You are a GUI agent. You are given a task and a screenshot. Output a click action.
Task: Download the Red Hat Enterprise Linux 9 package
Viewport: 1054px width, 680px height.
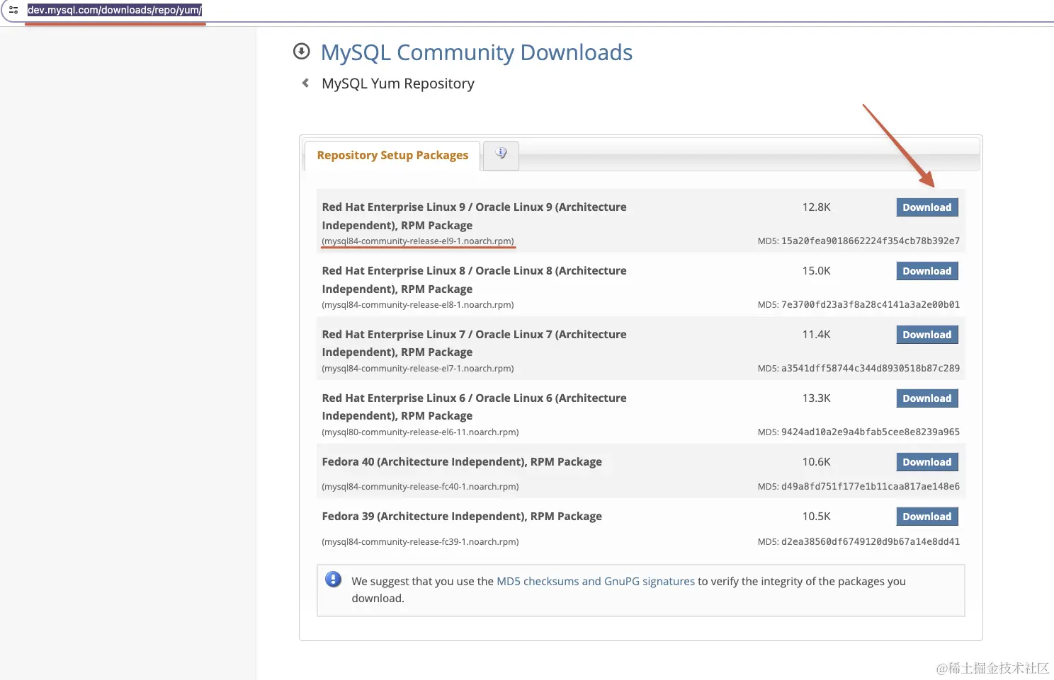pos(926,207)
